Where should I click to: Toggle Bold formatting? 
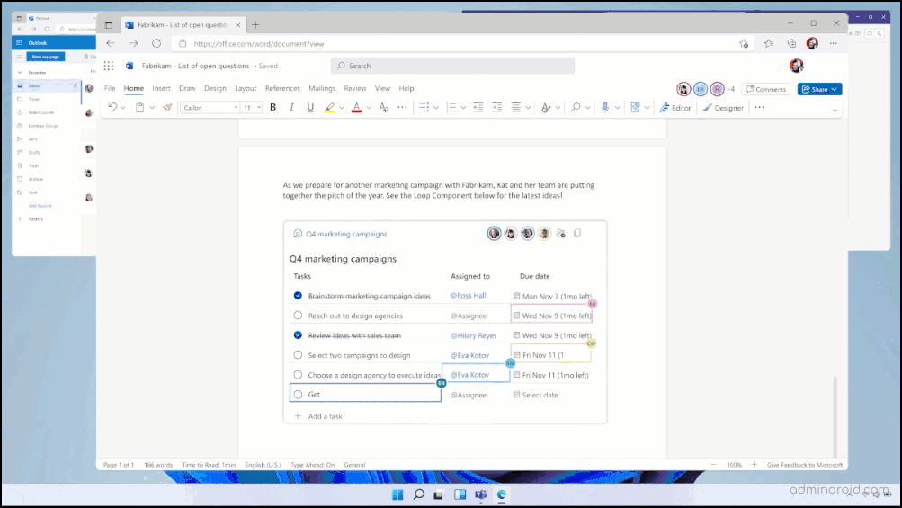[273, 107]
